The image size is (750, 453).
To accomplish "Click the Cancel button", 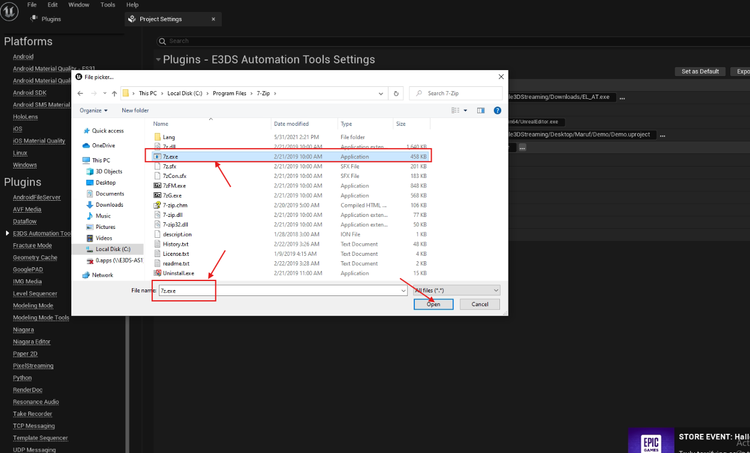I will 480,304.
